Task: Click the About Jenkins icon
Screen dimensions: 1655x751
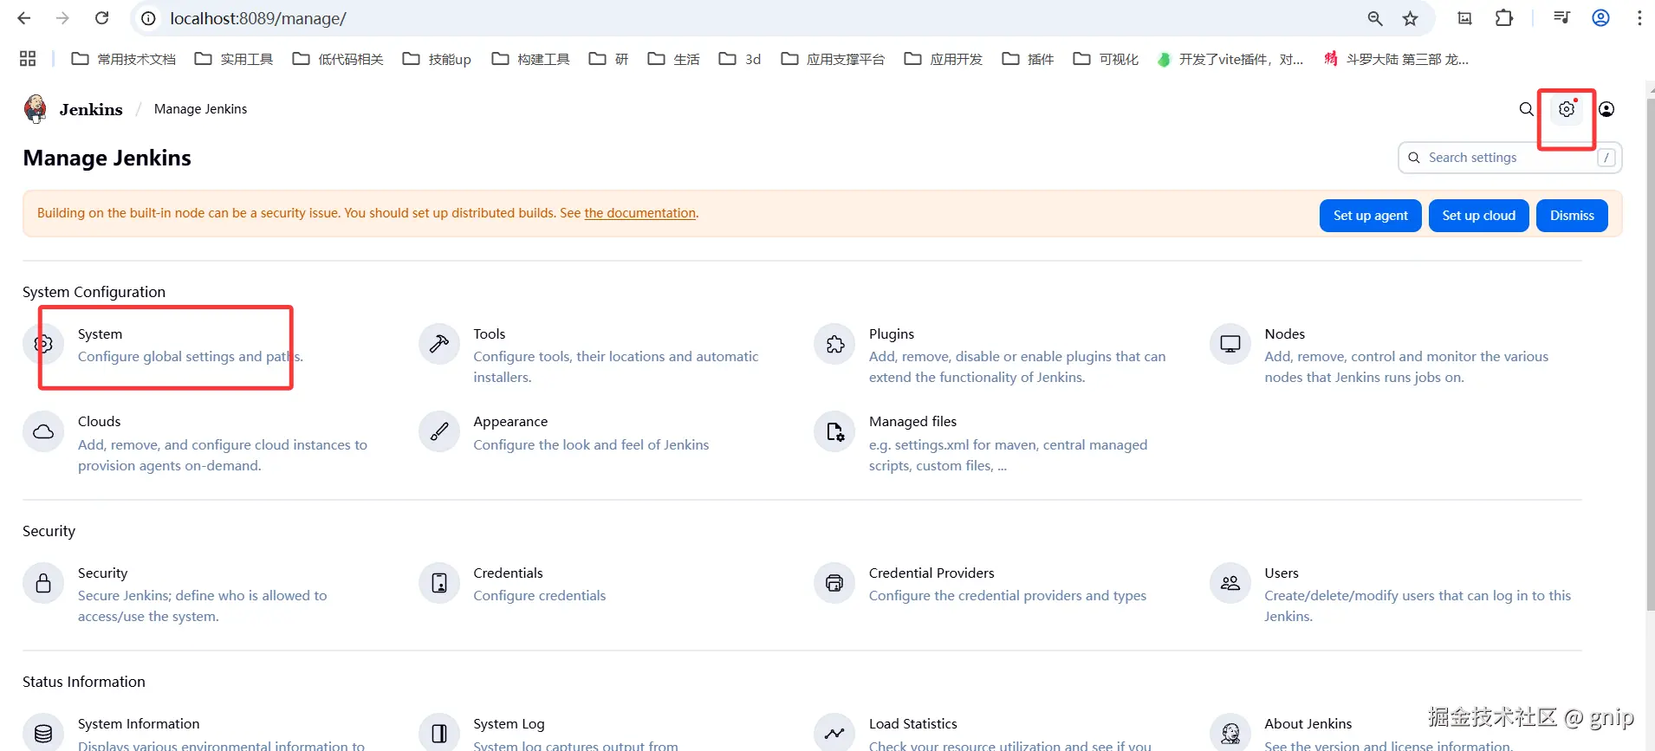Action: click(1230, 733)
